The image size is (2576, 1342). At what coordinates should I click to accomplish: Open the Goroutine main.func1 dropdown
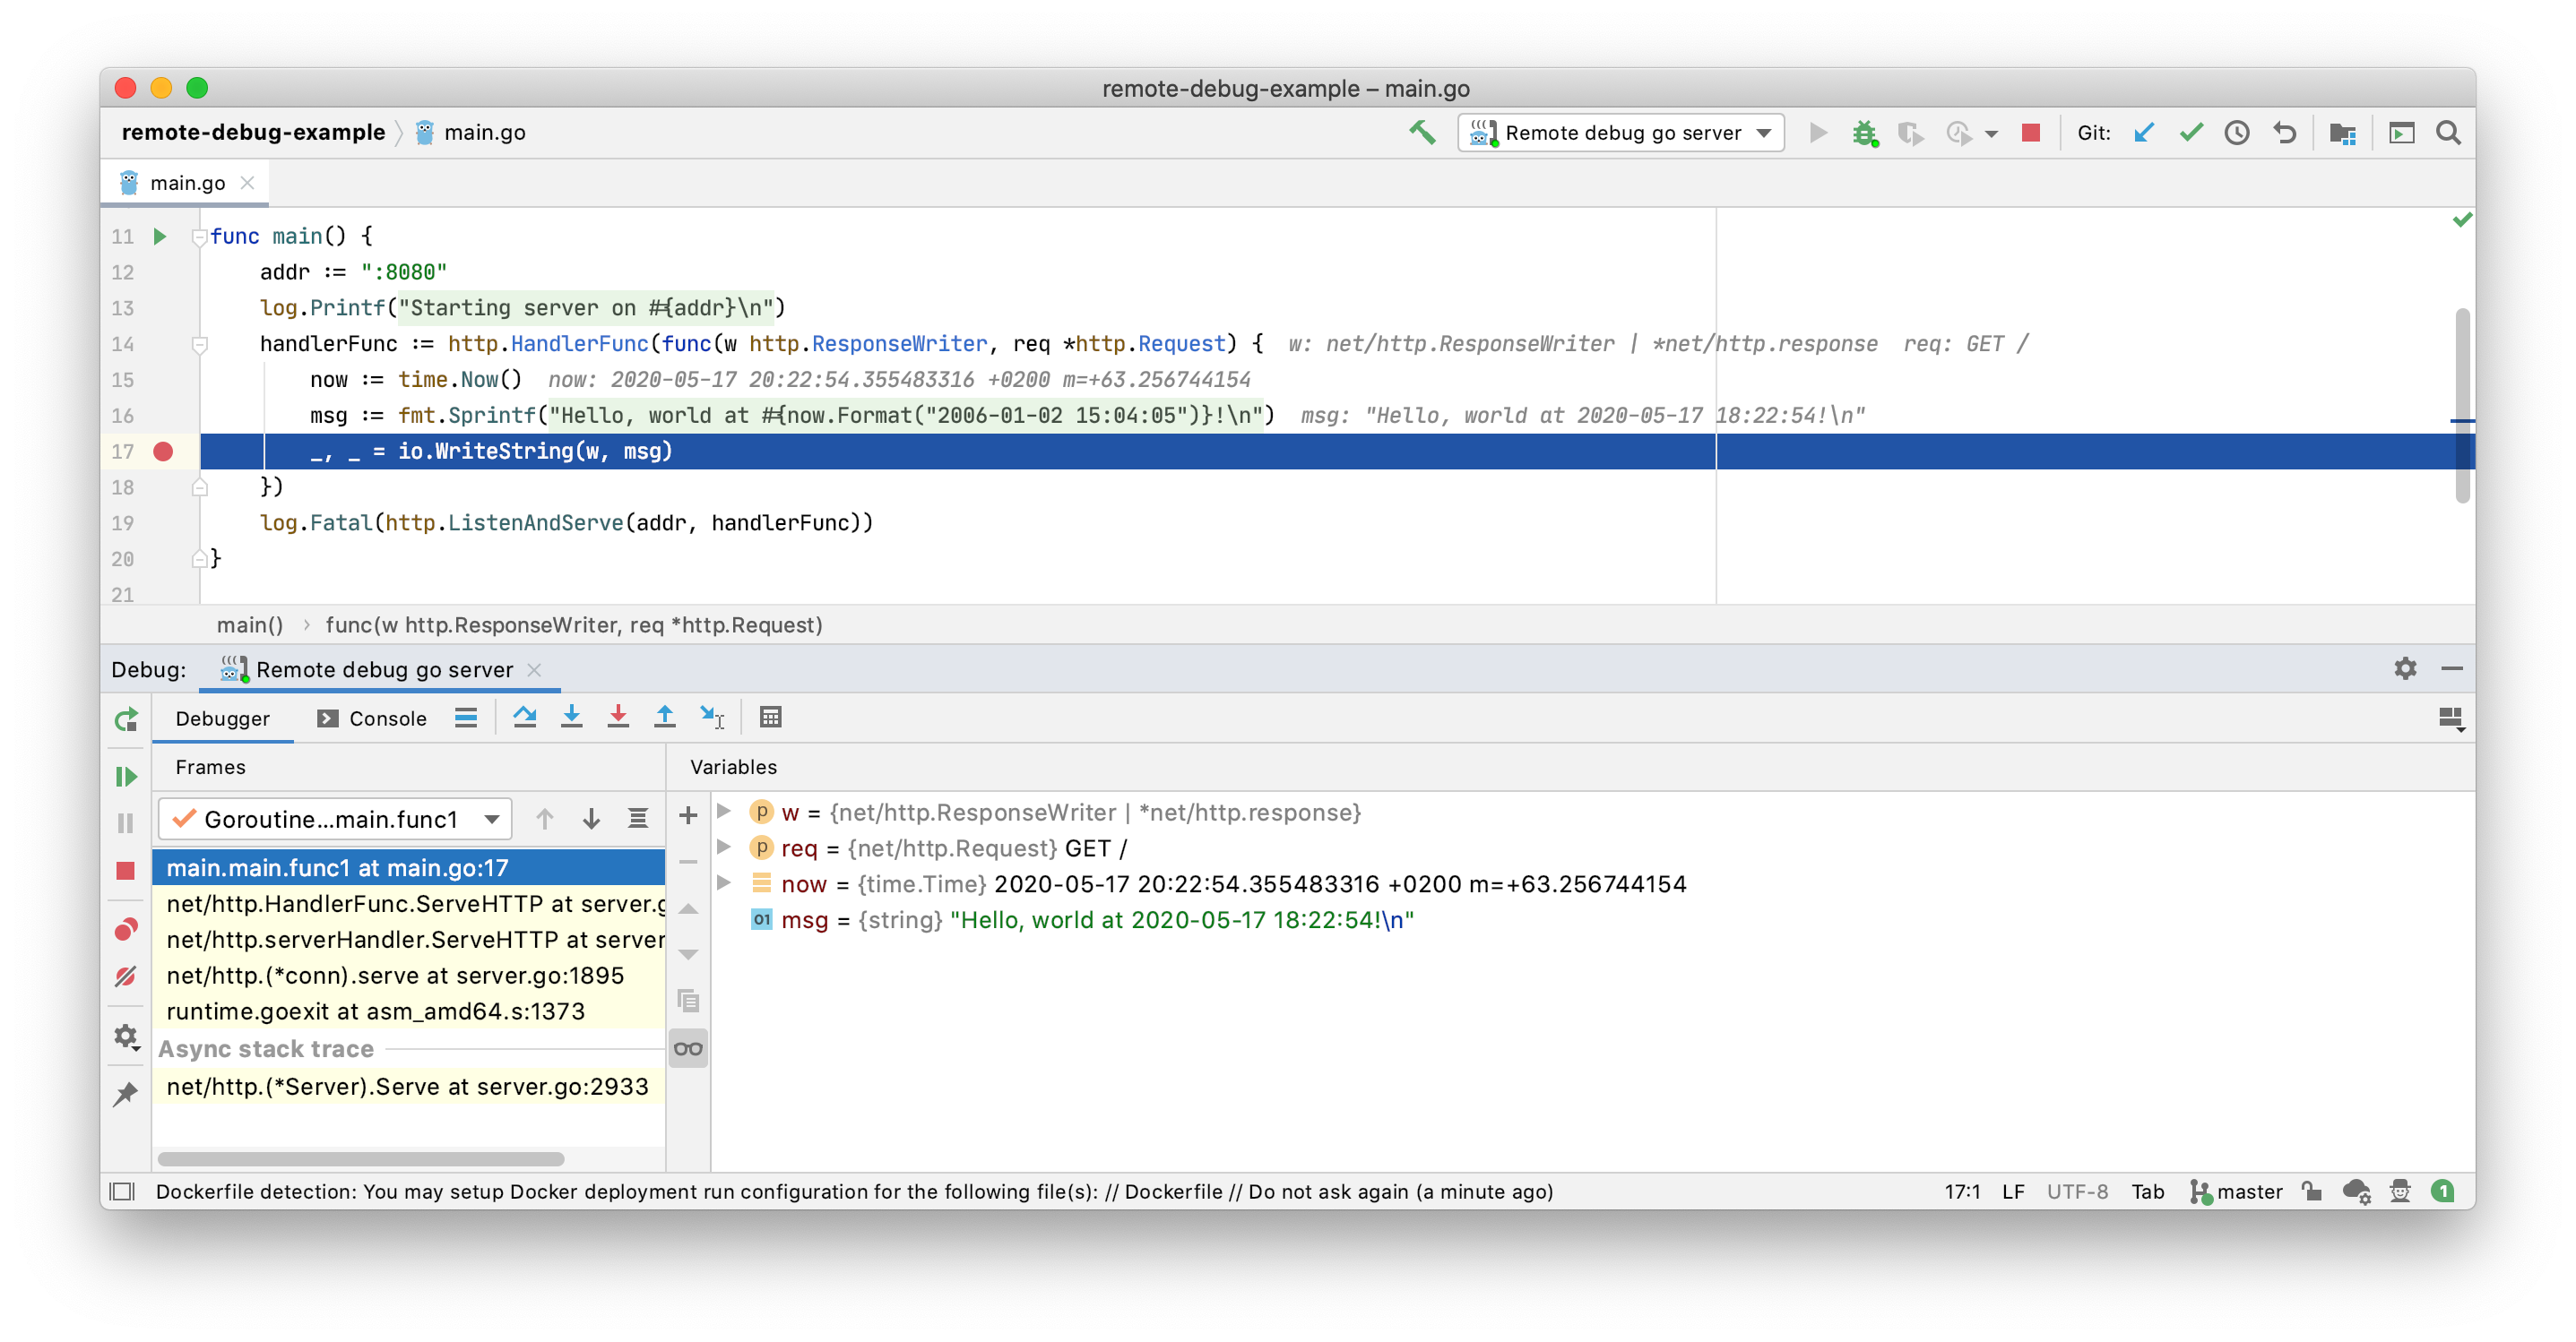tap(335, 820)
